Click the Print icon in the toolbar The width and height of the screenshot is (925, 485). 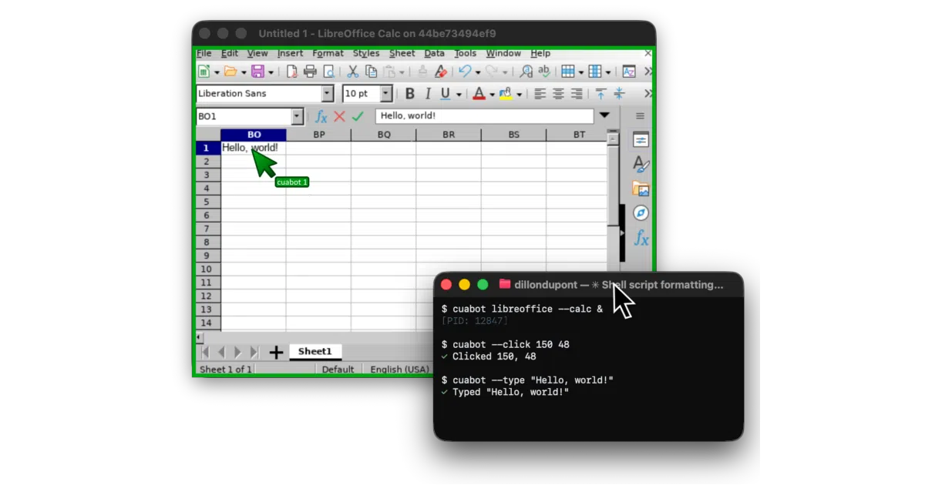[x=310, y=72]
